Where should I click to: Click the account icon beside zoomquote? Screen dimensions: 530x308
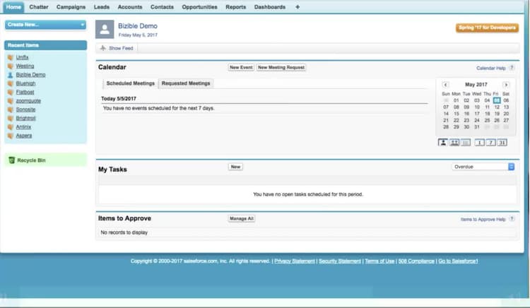(x=11, y=101)
